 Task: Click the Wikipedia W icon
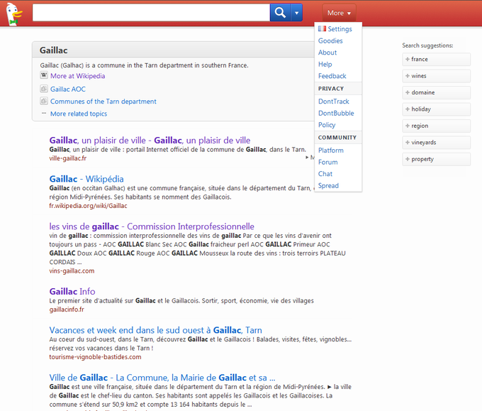44,75
